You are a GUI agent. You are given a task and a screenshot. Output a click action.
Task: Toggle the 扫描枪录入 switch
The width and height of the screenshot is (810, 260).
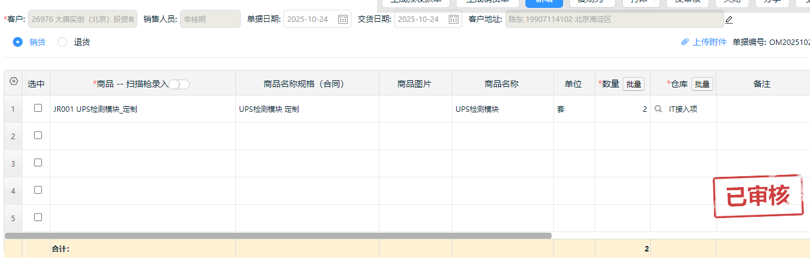click(x=179, y=84)
